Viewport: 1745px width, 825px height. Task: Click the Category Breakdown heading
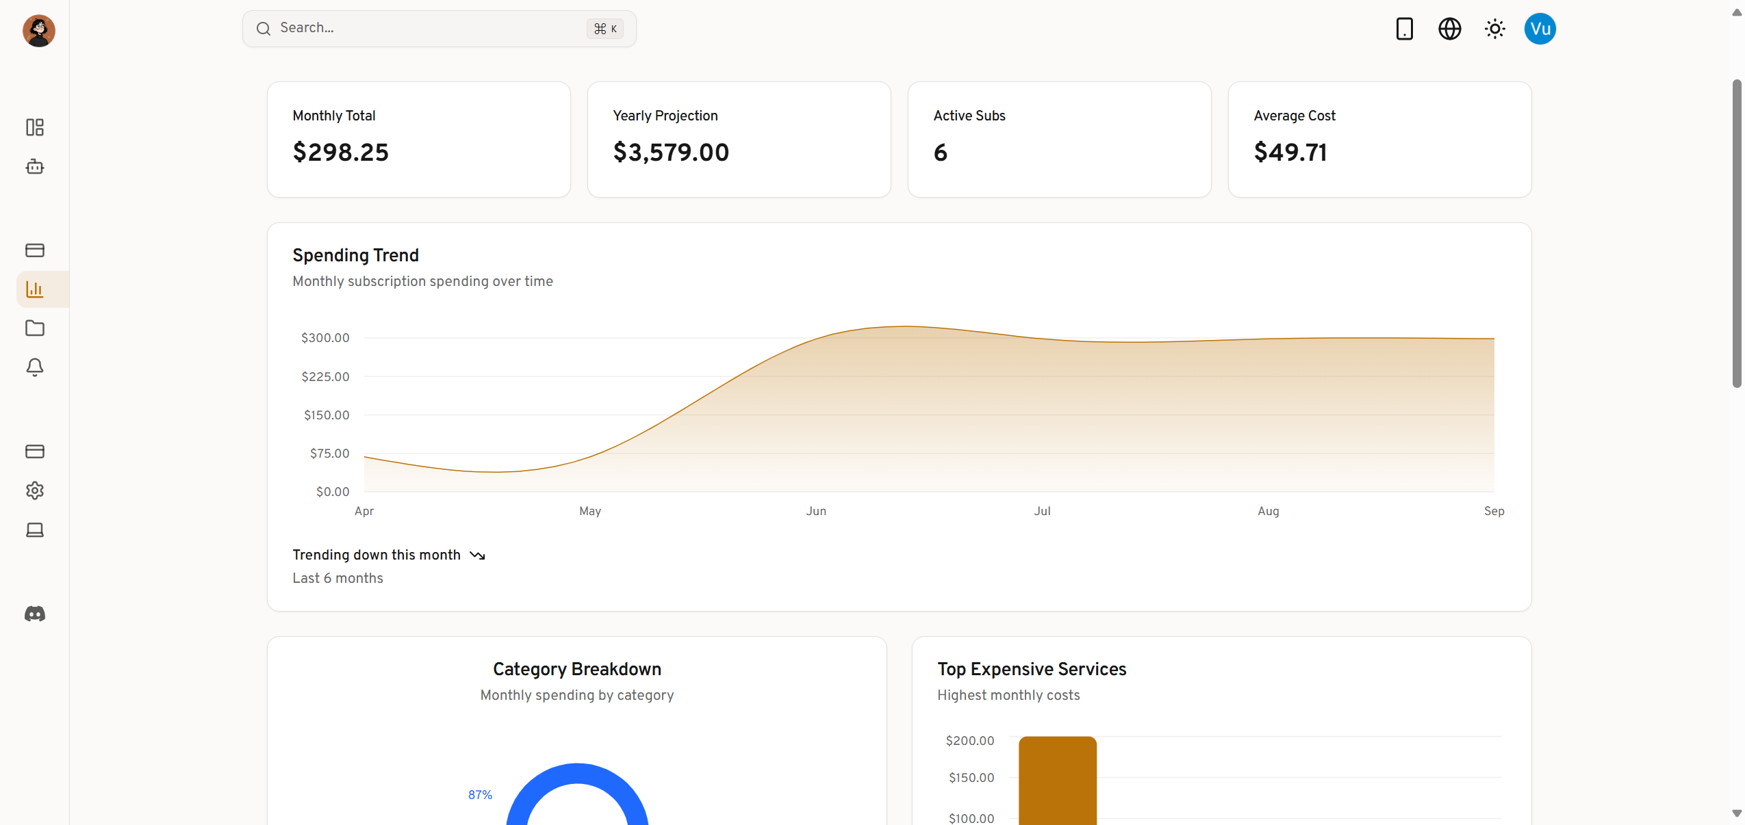[x=577, y=669]
